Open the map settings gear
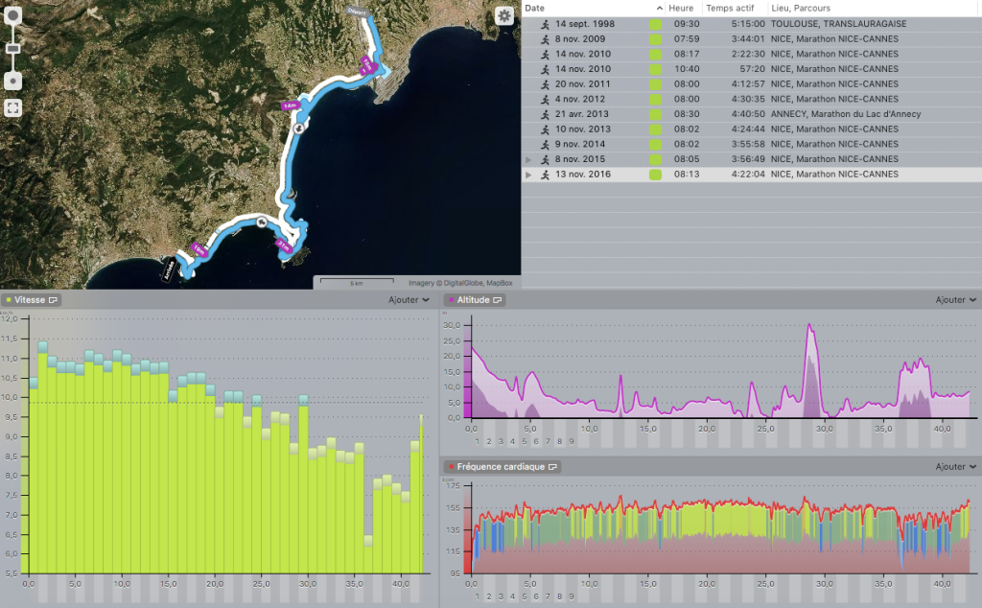982x608 pixels. [504, 16]
